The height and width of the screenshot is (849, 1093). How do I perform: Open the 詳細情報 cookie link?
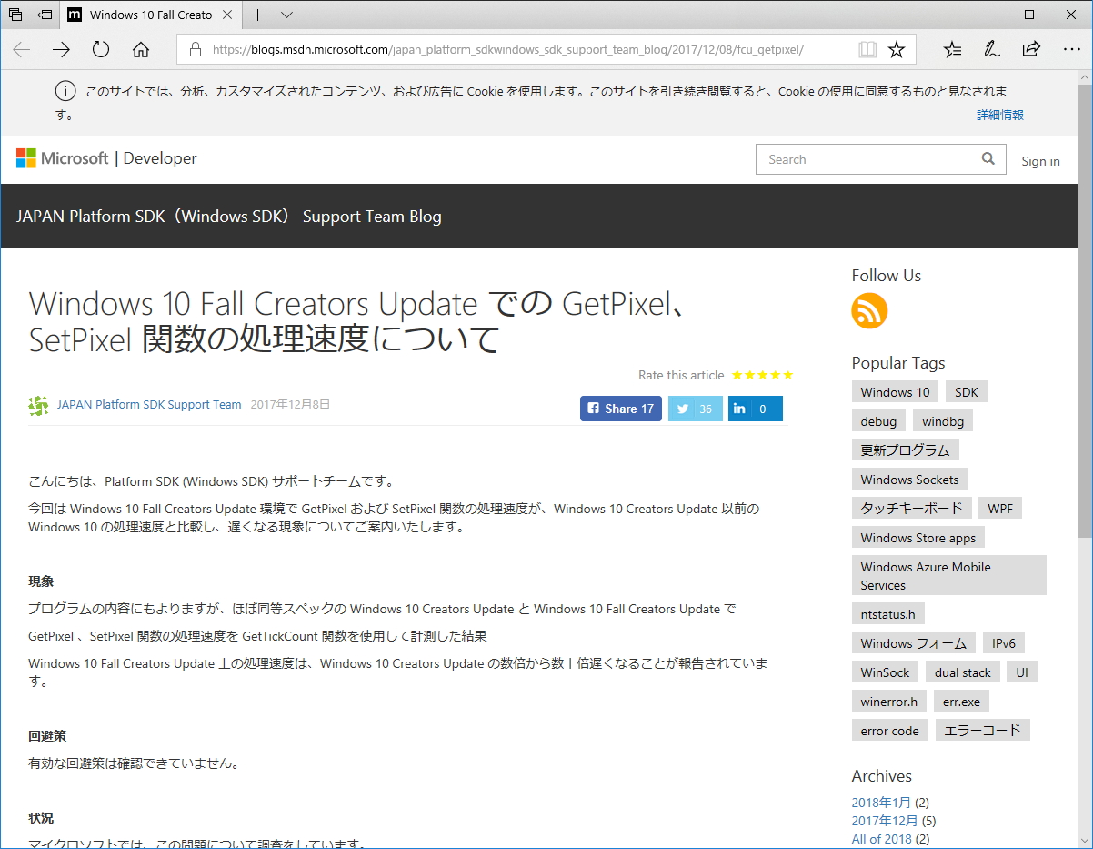(999, 115)
